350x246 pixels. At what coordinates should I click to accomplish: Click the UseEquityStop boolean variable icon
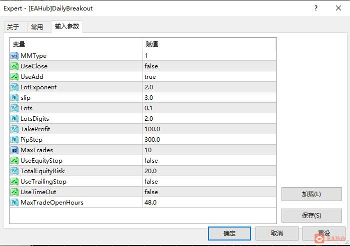14,161
